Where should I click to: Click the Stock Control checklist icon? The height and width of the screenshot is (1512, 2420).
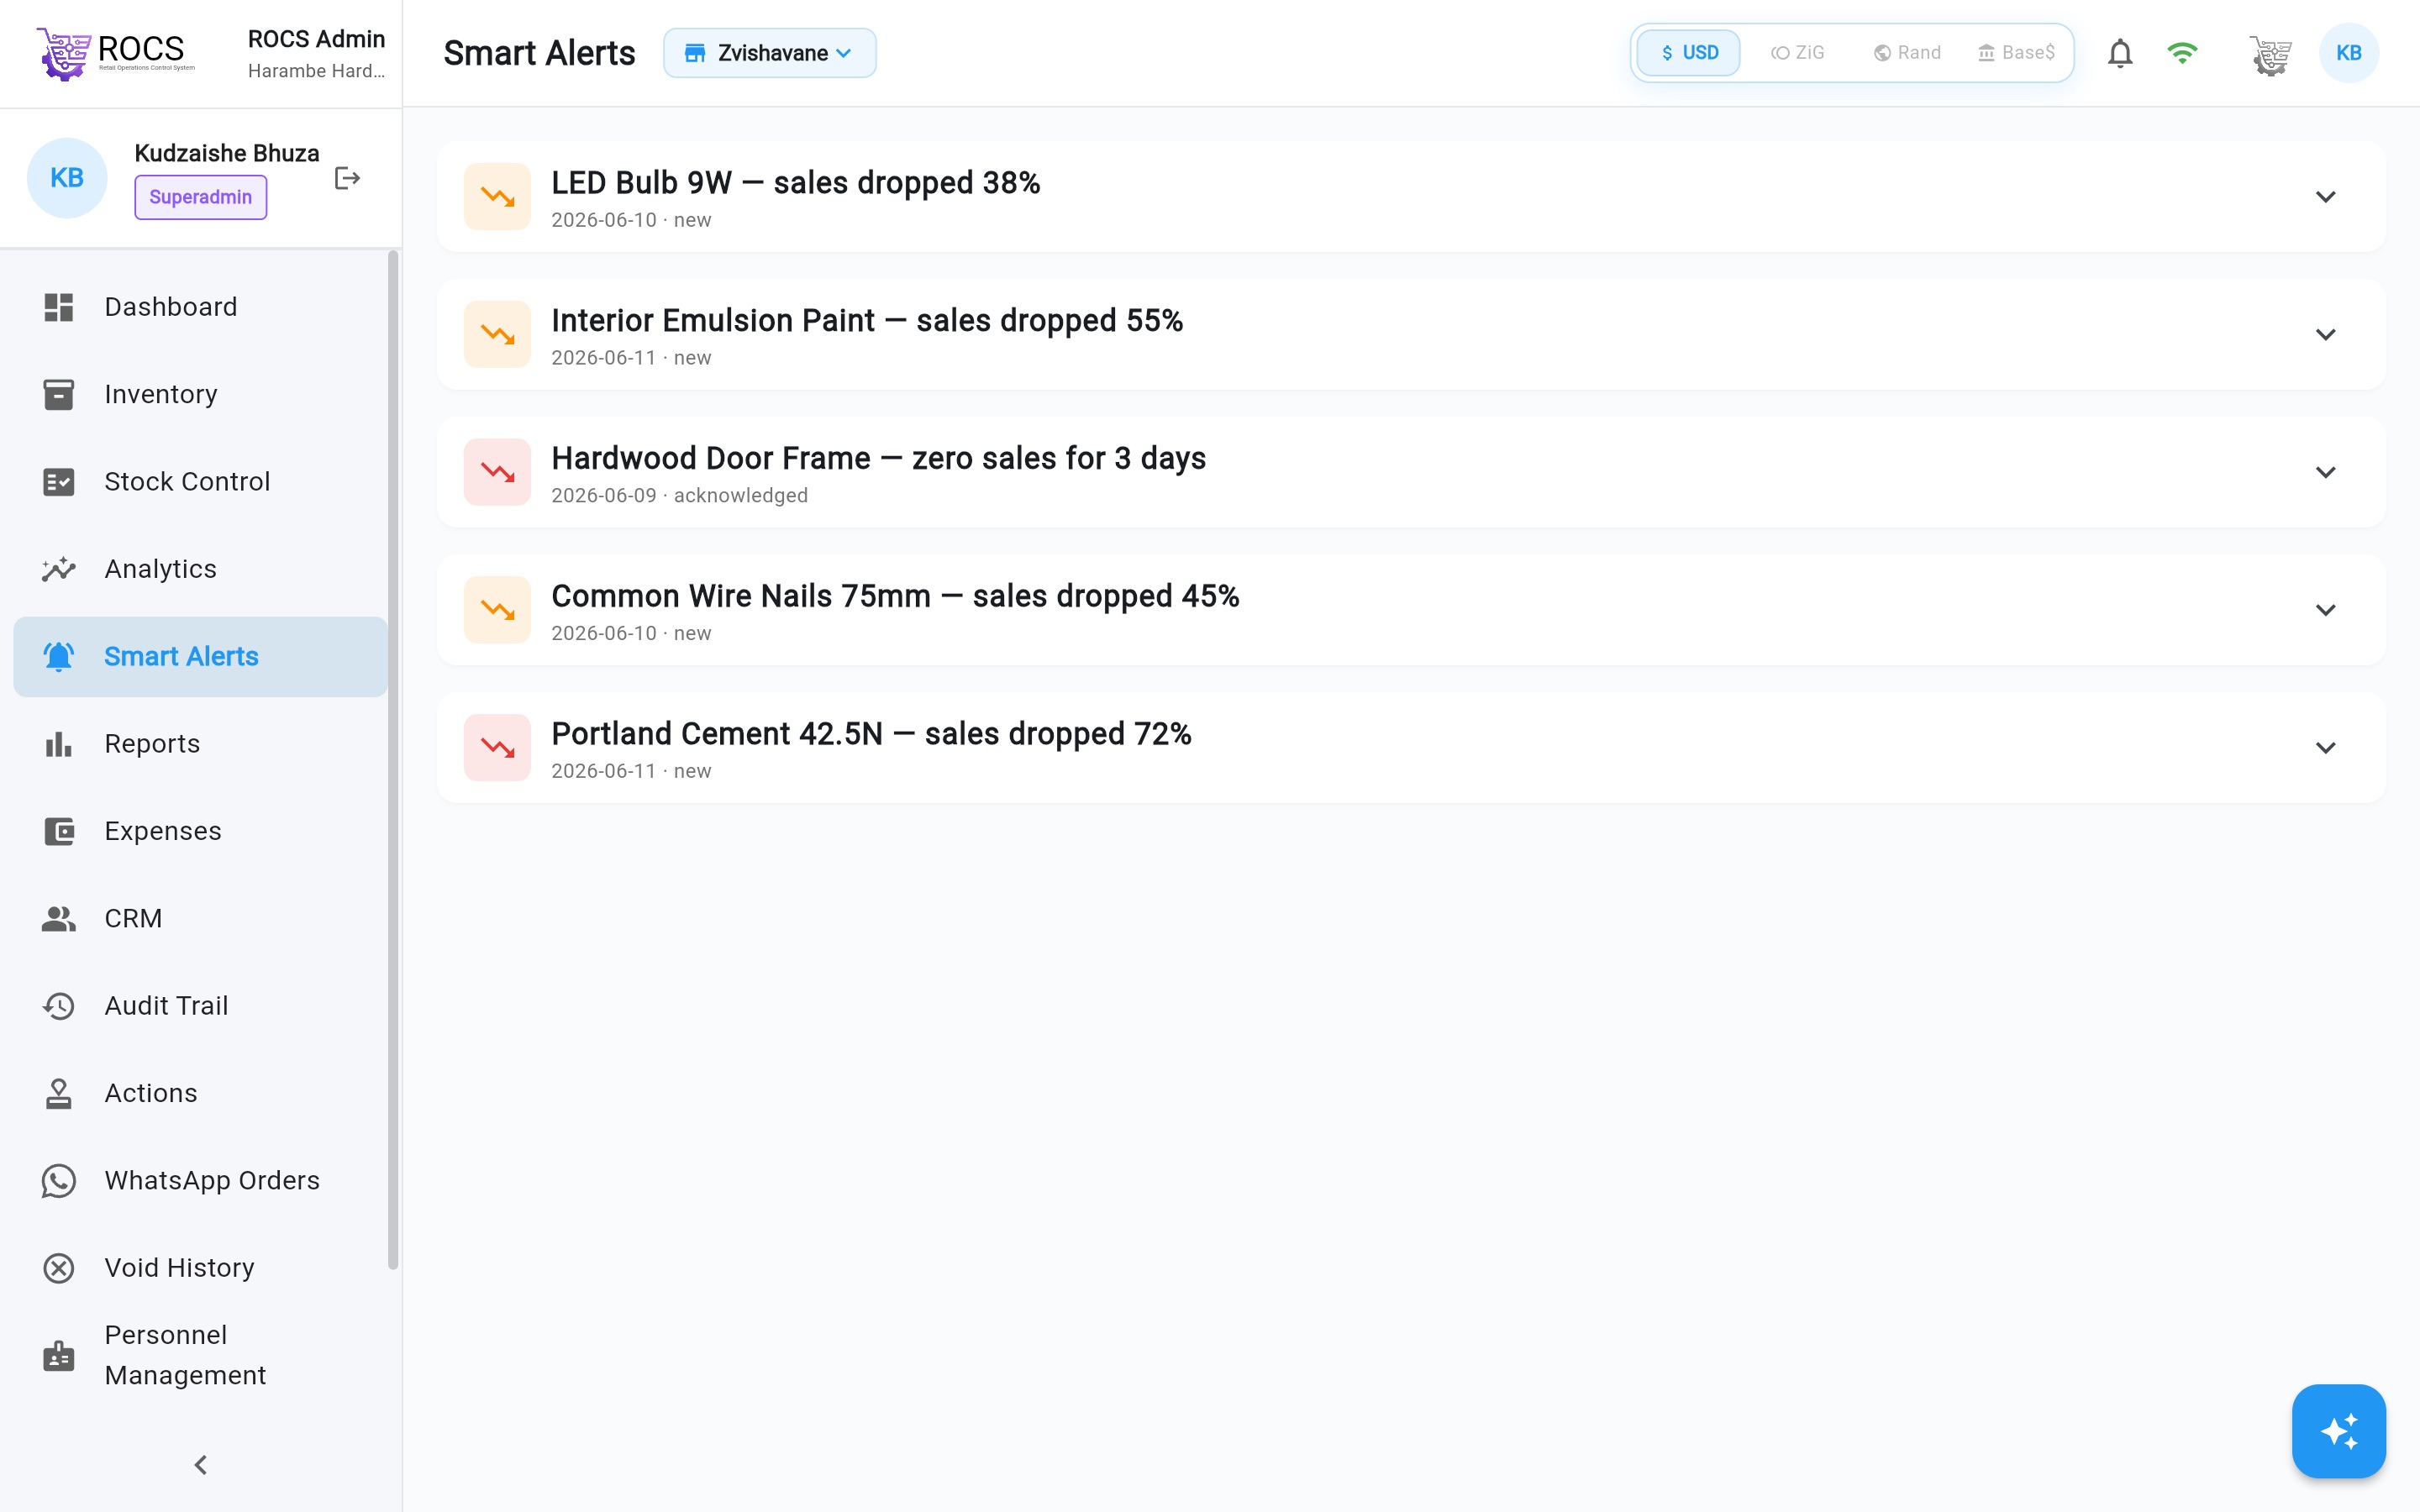coord(59,482)
